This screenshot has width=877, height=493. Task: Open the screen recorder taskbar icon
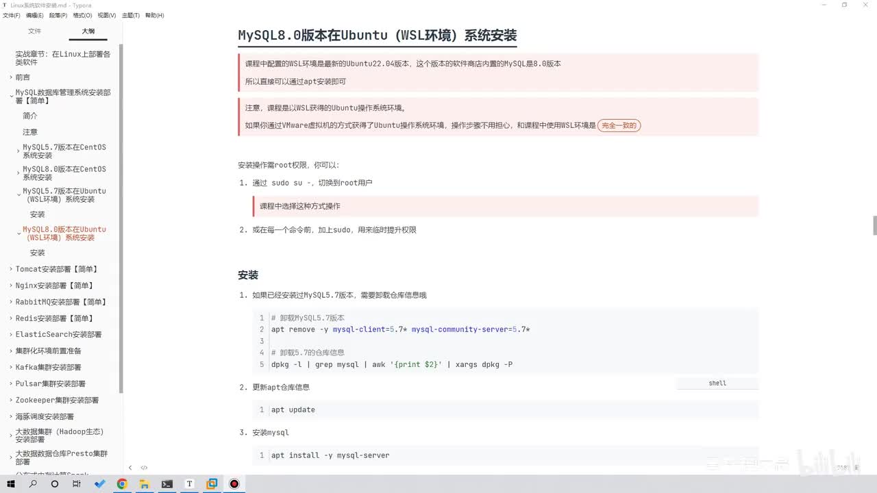tap(234, 483)
